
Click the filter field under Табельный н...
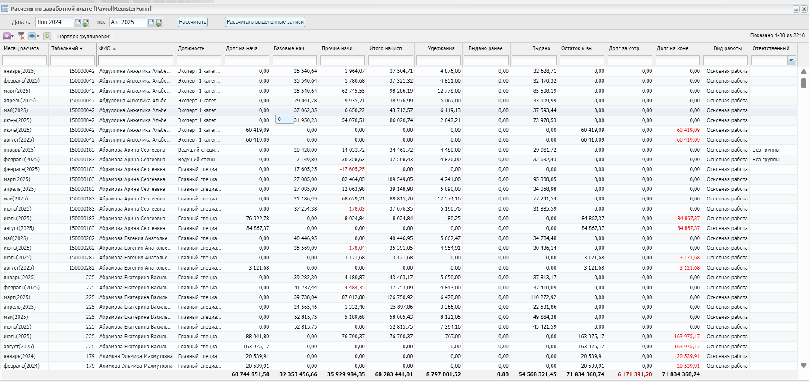tap(72, 61)
